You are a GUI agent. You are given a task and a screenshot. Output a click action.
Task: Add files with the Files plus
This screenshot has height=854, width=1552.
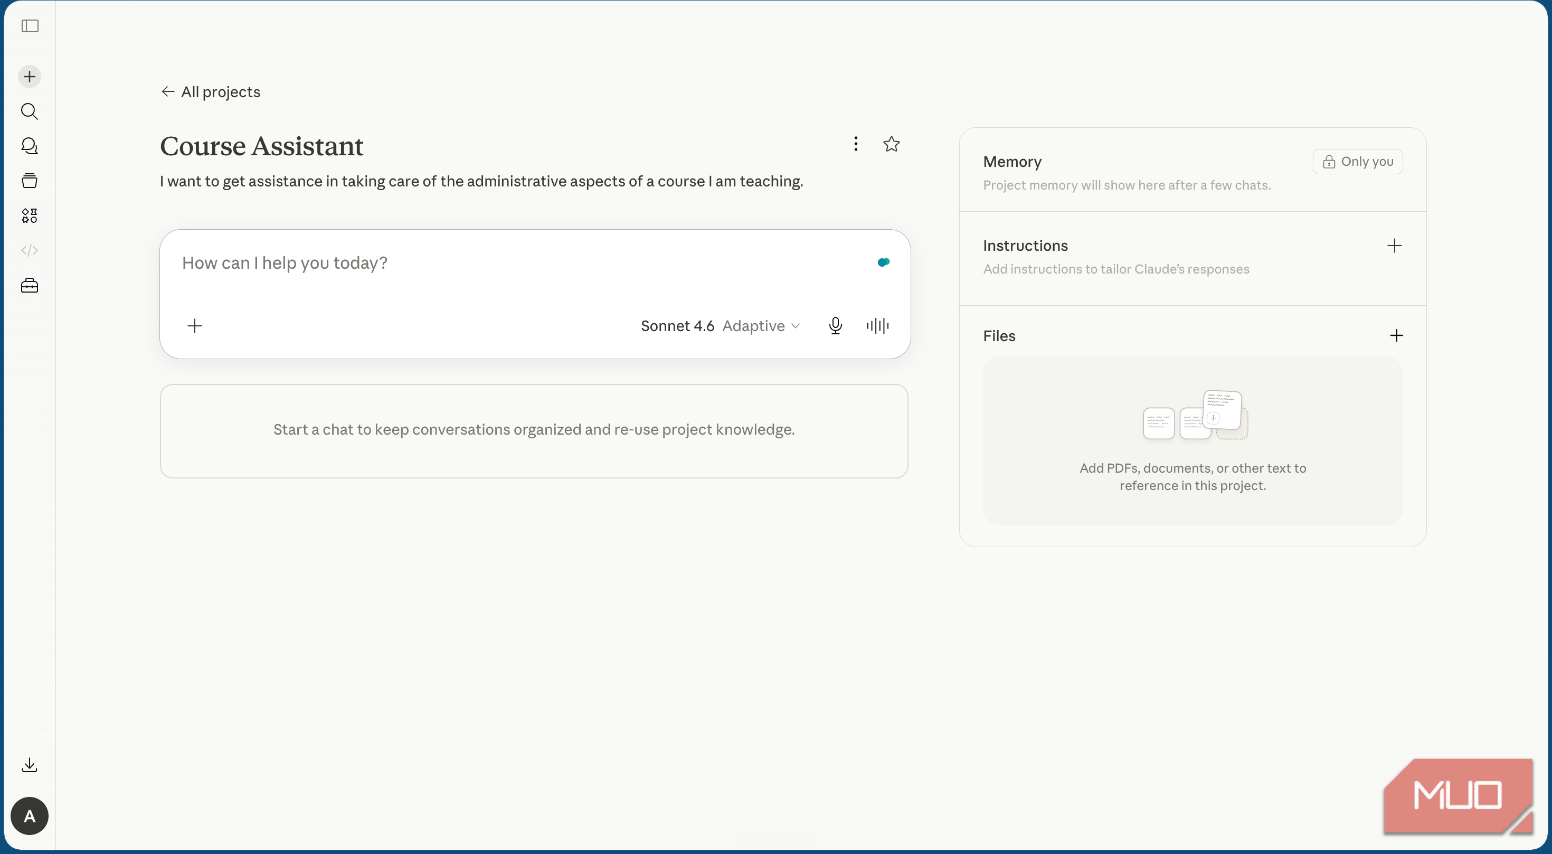coord(1396,336)
